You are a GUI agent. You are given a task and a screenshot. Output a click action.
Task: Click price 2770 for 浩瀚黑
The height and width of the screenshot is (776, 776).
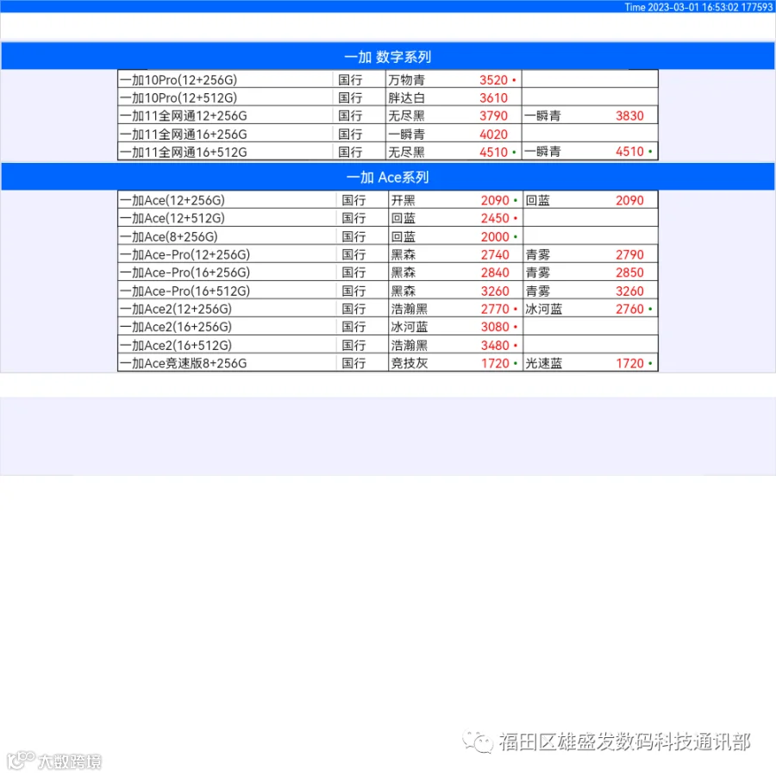pos(495,309)
